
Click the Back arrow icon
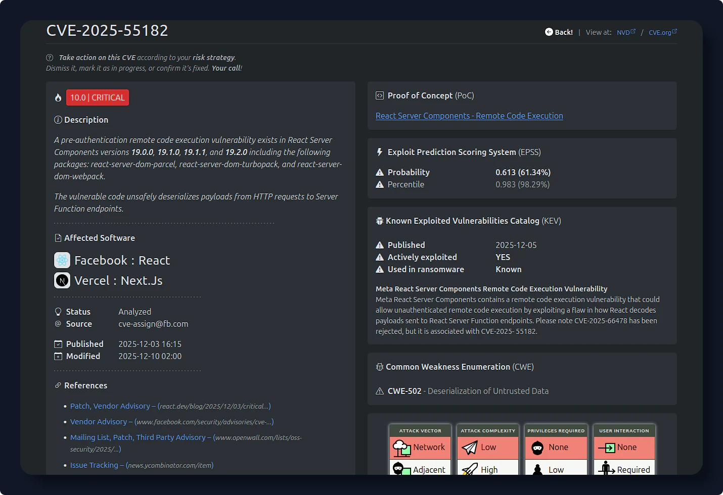[549, 32]
